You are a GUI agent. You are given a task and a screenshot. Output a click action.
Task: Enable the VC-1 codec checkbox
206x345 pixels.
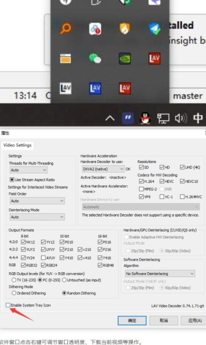pos(162,197)
